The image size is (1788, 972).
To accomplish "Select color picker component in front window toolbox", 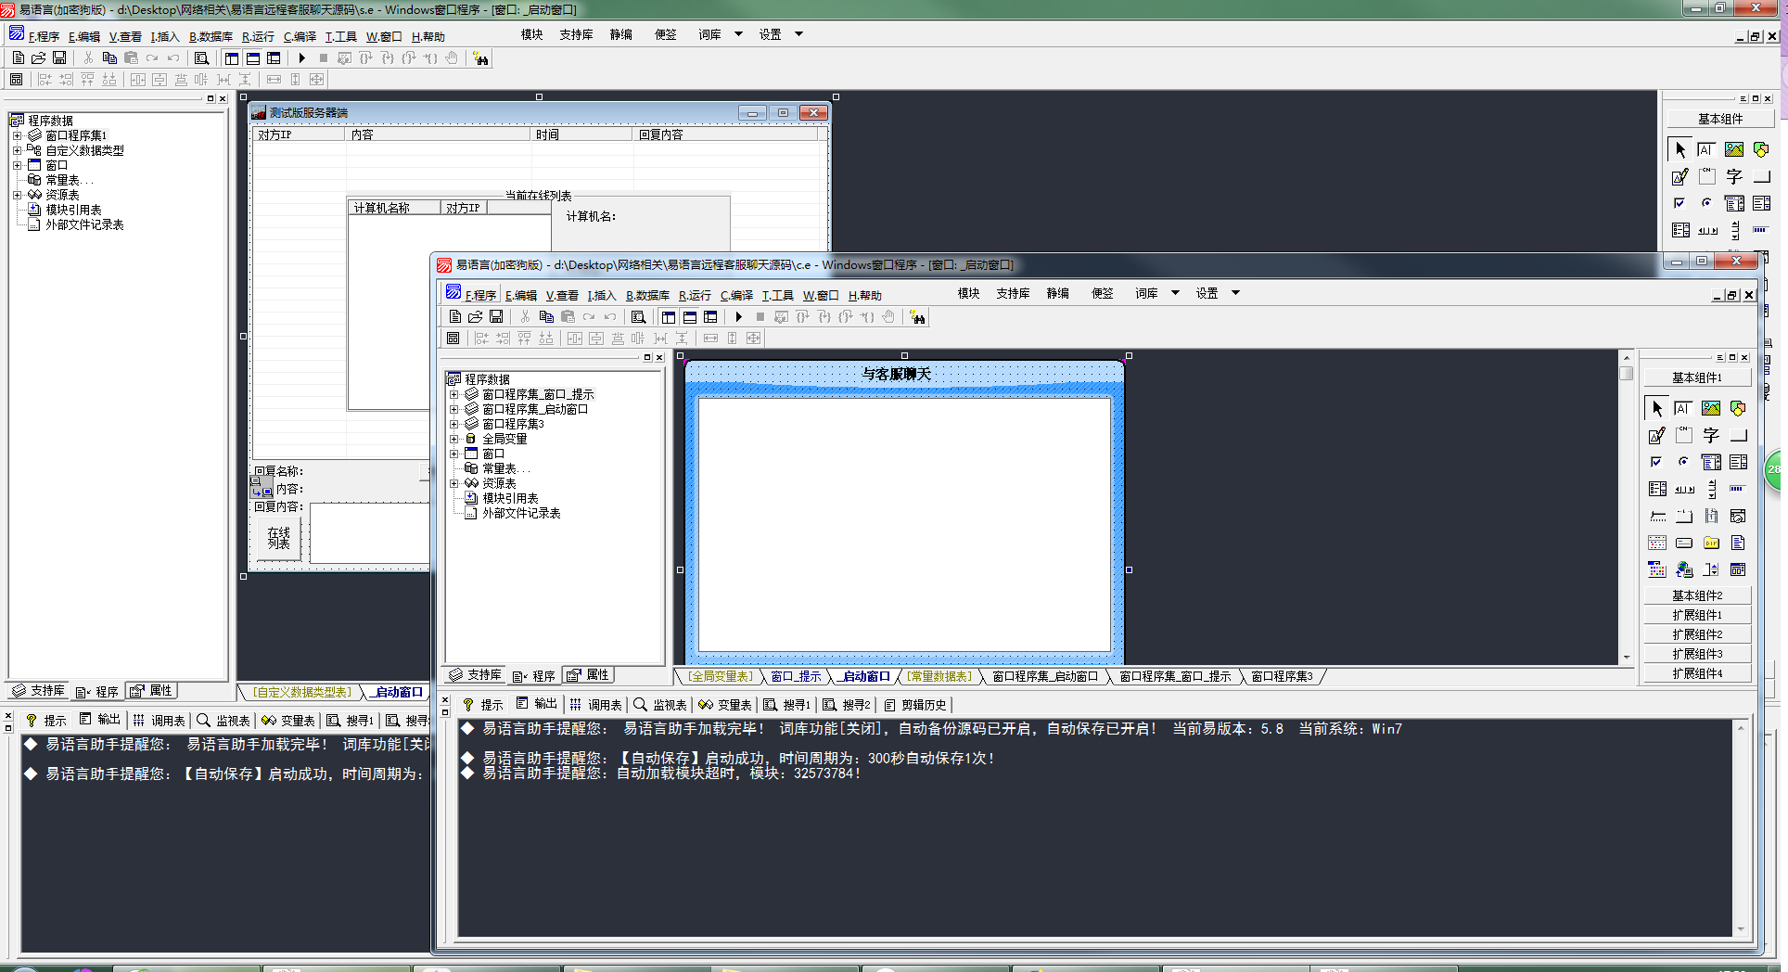I will tap(1656, 569).
